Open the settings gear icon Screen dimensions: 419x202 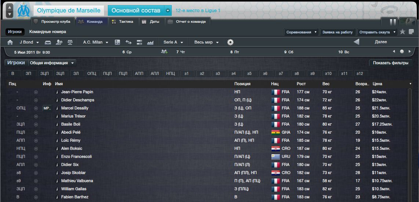230,42
